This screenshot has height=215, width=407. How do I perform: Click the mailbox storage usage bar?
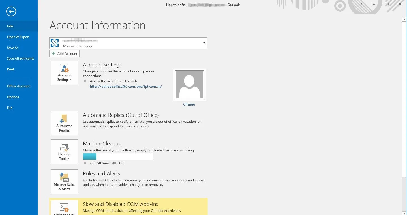tap(118, 156)
